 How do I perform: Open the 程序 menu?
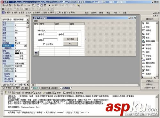[8, 13]
